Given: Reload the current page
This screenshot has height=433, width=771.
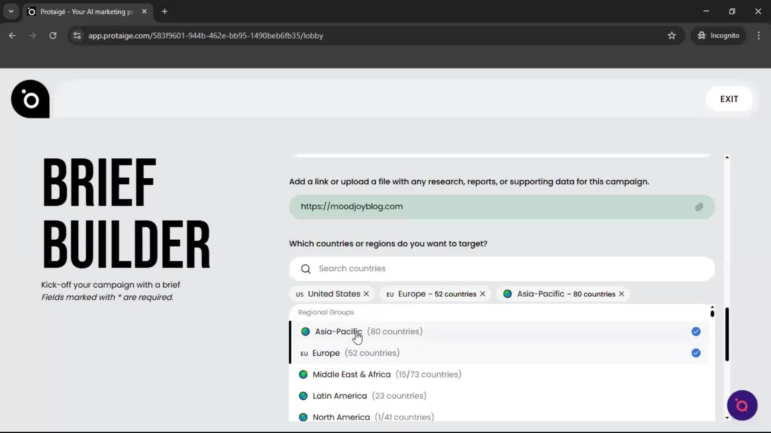Looking at the screenshot, I should [52, 35].
